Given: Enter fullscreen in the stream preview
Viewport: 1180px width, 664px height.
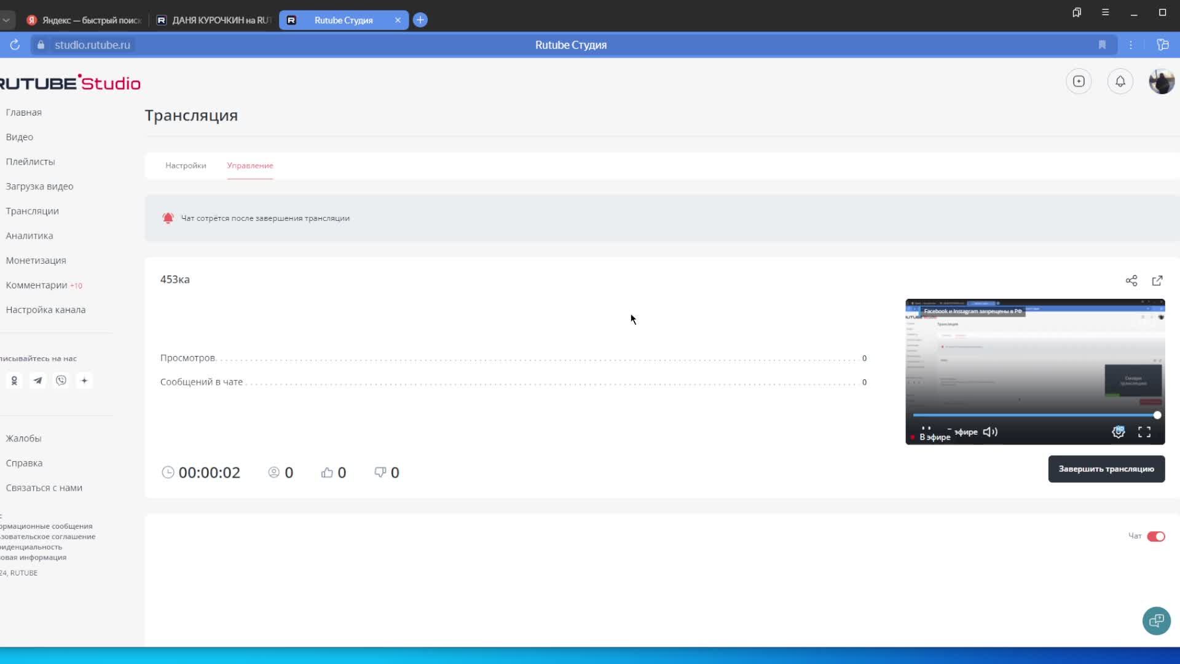Looking at the screenshot, I should 1144,432.
